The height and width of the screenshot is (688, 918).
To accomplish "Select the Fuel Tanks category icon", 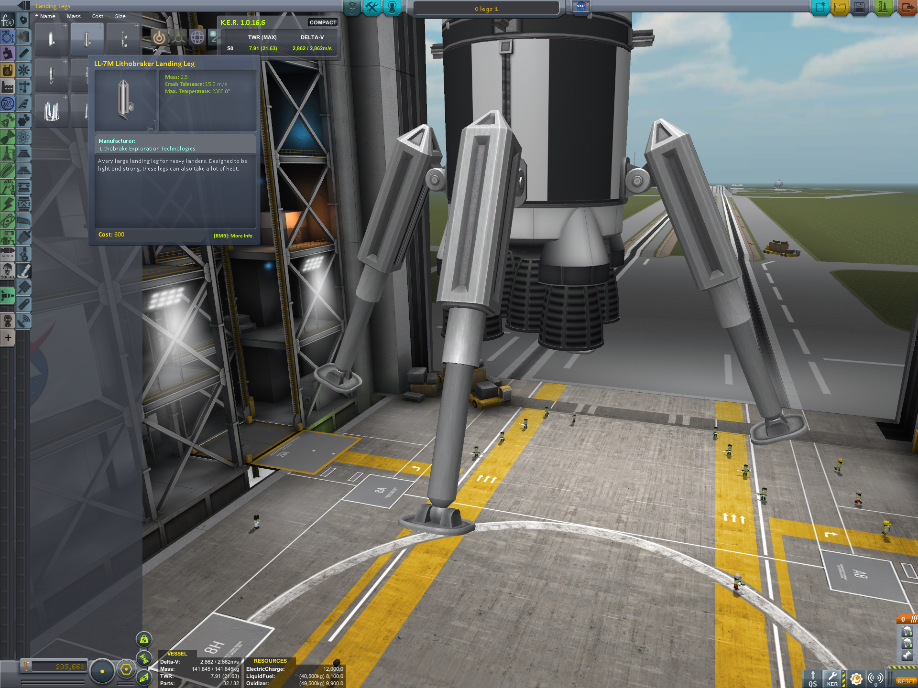I will [23, 37].
